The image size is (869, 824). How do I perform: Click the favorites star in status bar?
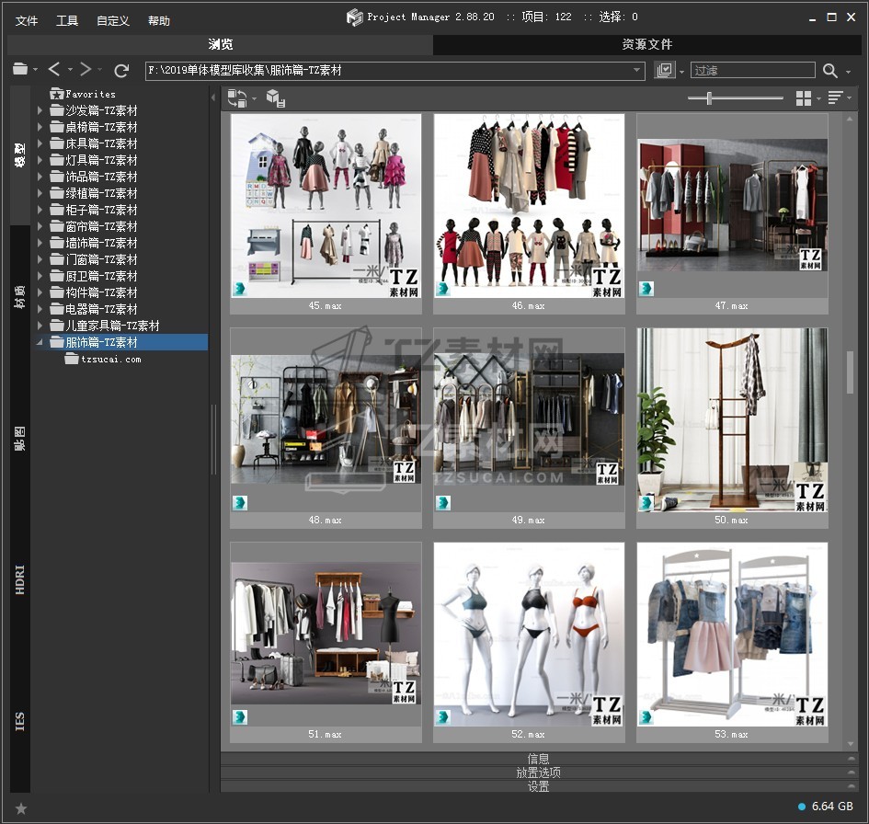tap(21, 808)
